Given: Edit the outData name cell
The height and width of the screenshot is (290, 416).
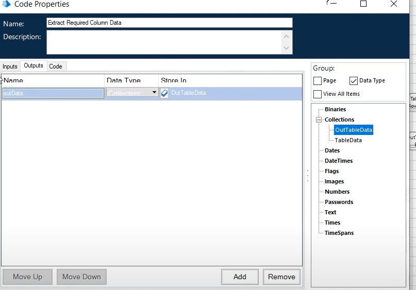Looking at the screenshot, I should pos(53,93).
